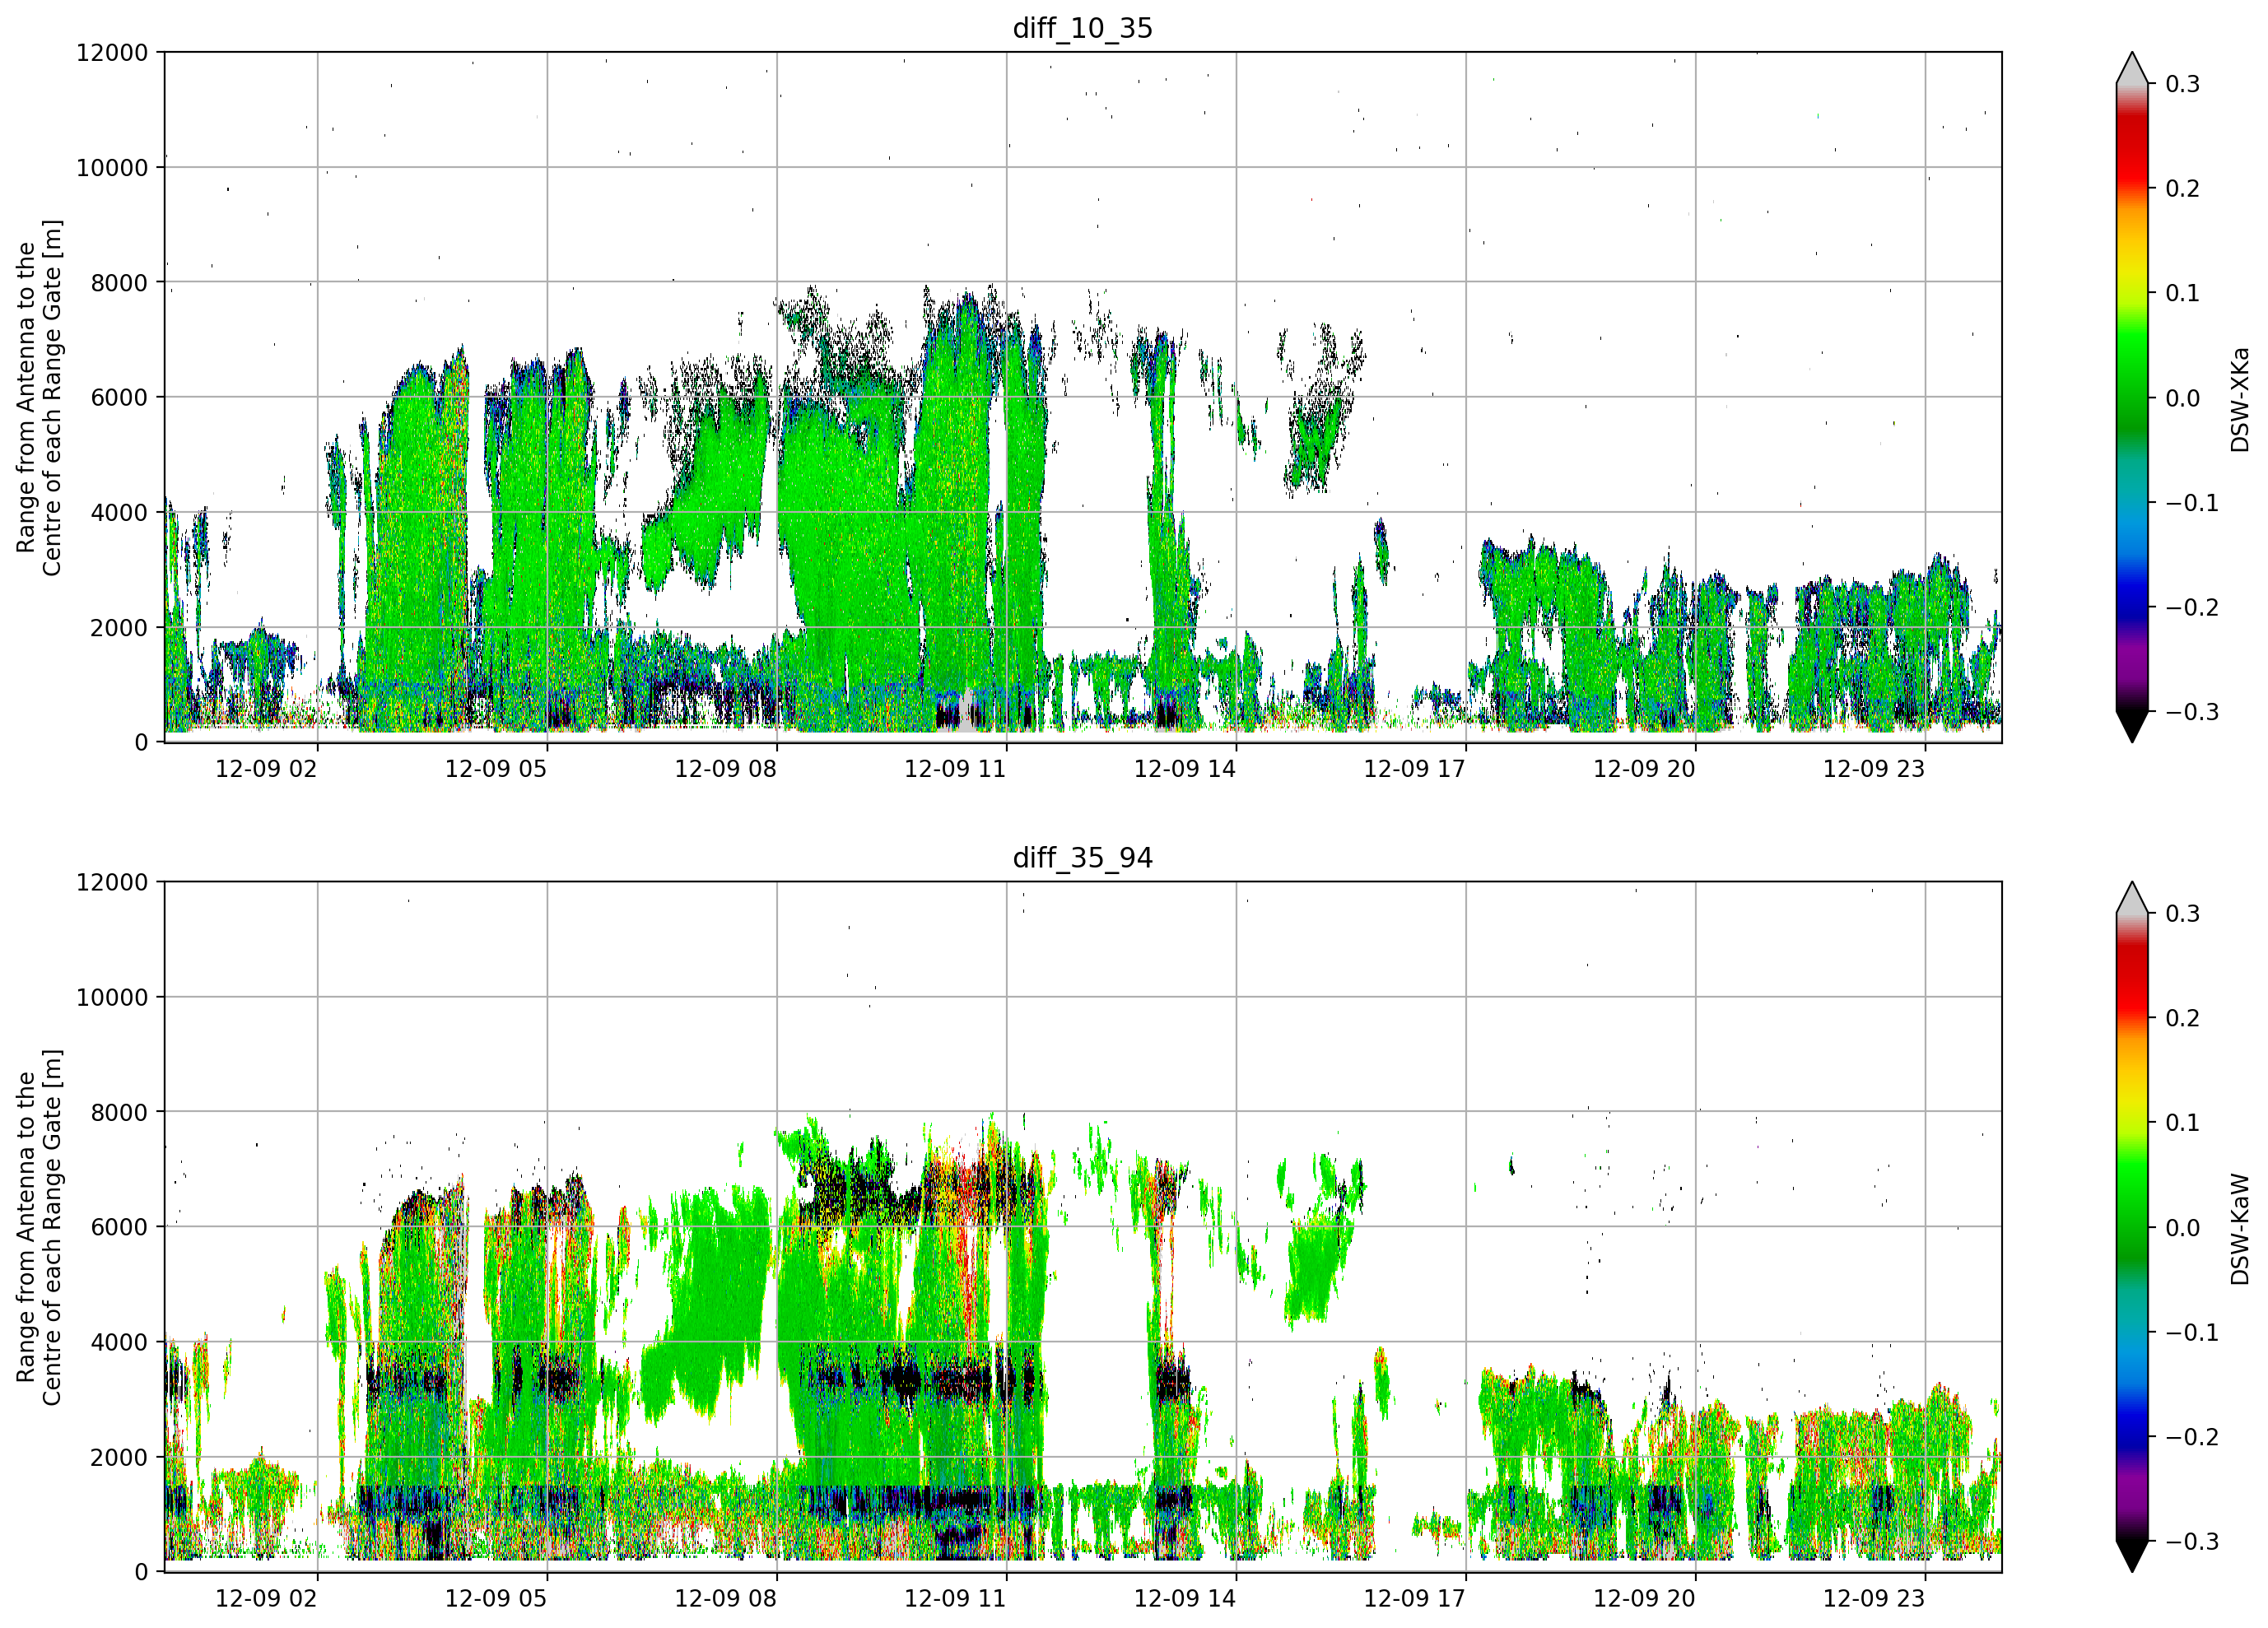2268x1628 pixels.
Task: Click the "4000" y-tick of diff_10_35
Action: point(119,513)
